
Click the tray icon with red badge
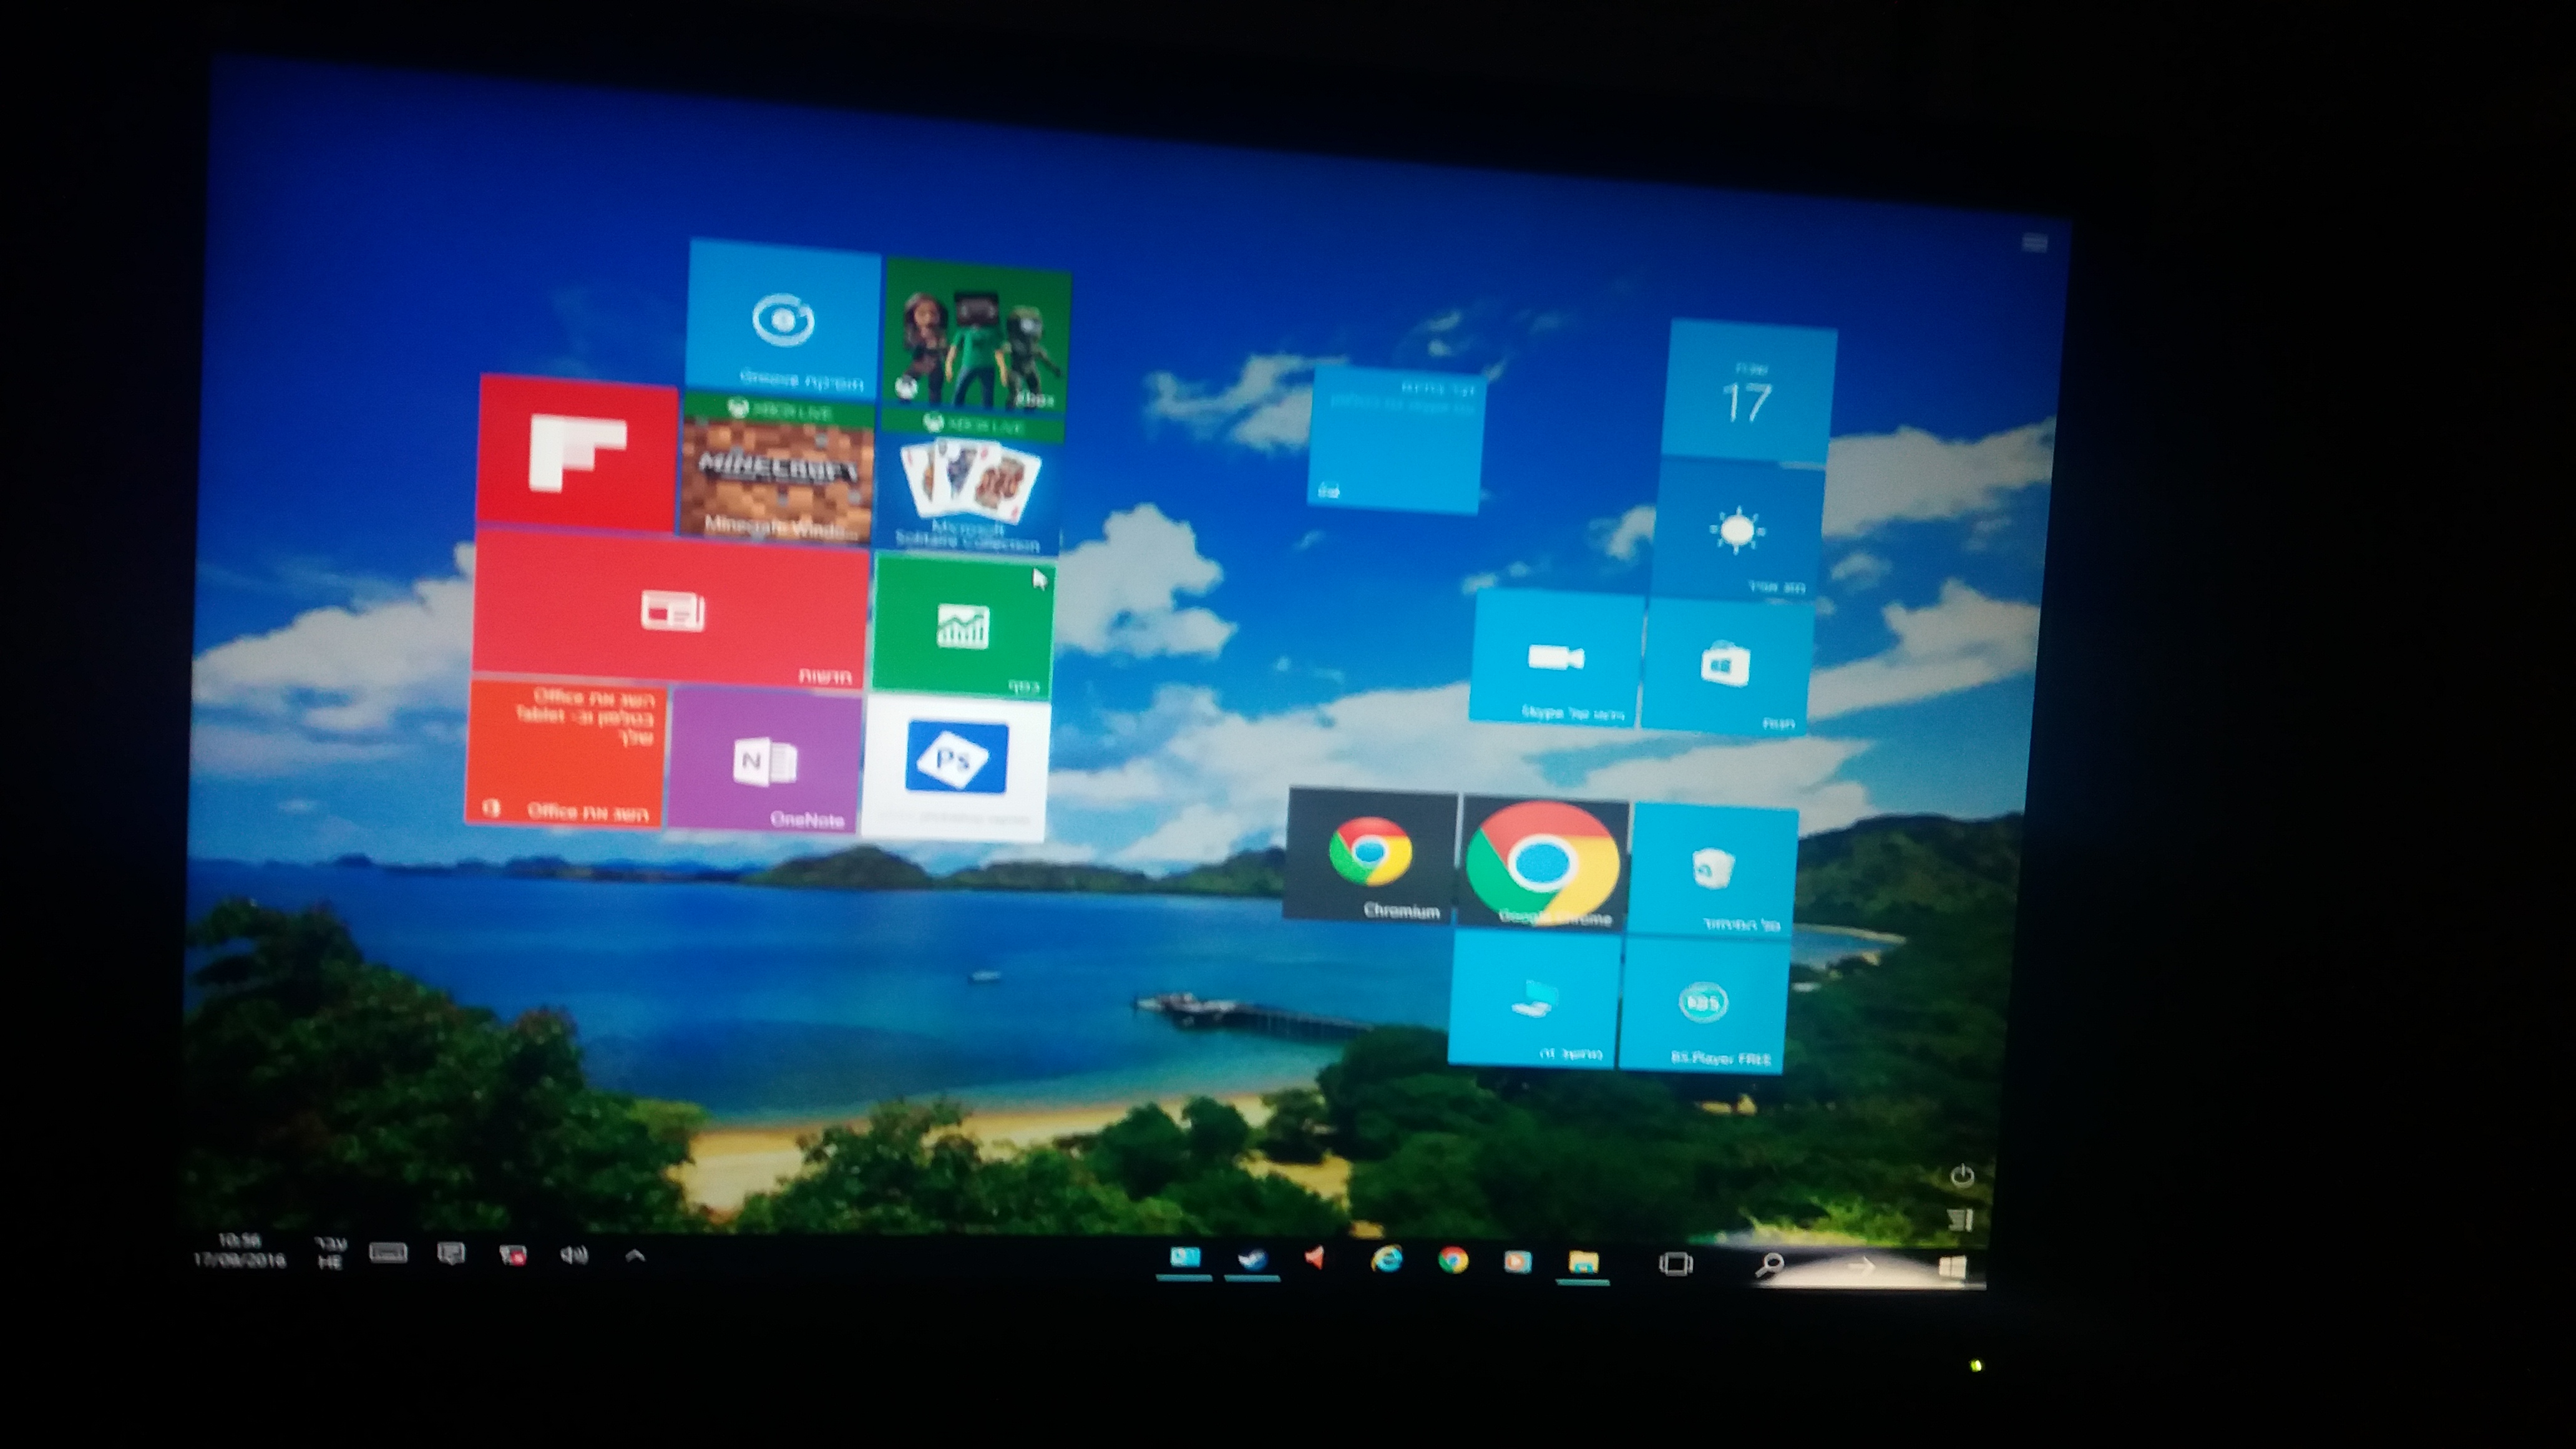[513, 1254]
